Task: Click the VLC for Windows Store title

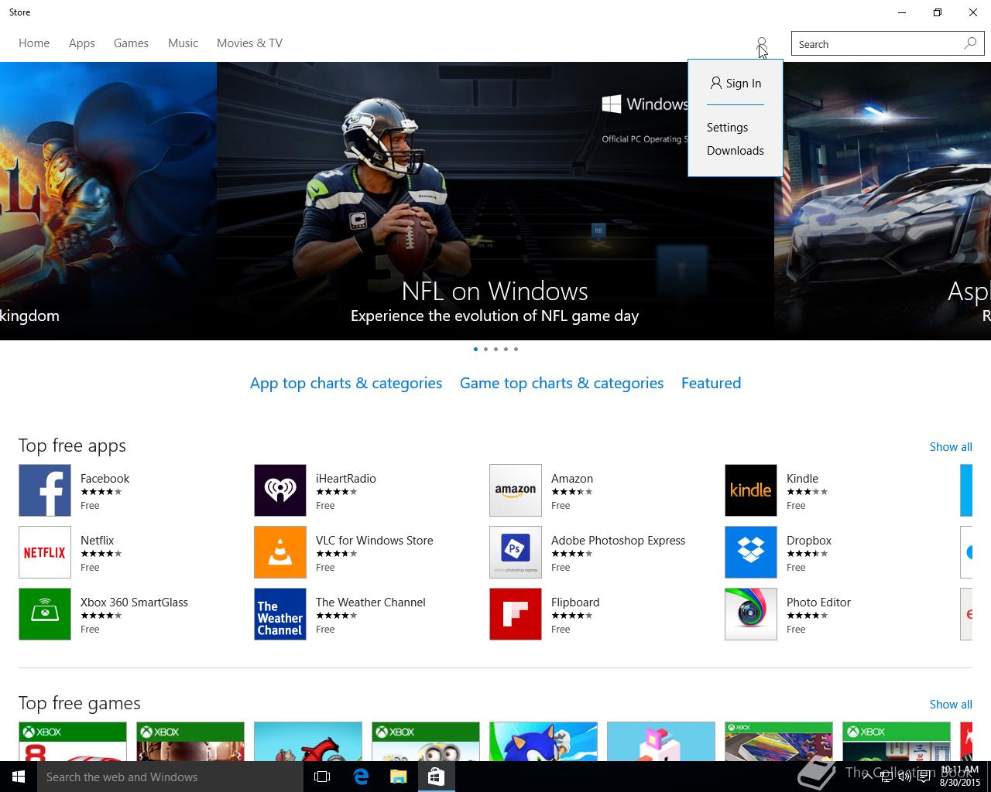Action: pyautogui.click(x=375, y=541)
